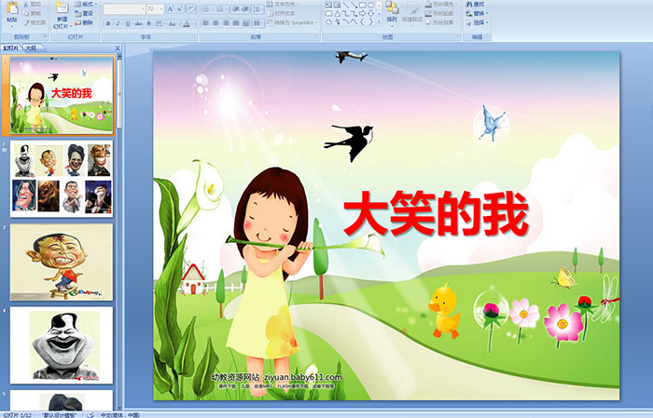This screenshot has width=653, height=418.
Task: Switch to the Slides (幻灯片) pane tab
Action: (11, 48)
